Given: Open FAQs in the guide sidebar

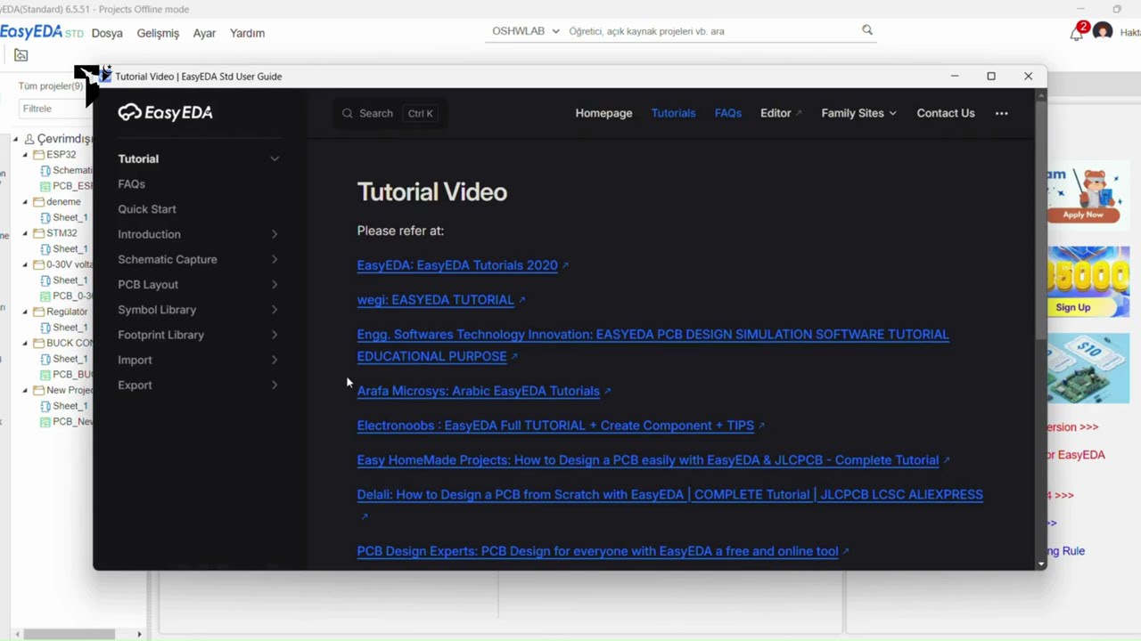Looking at the screenshot, I should pyautogui.click(x=131, y=184).
